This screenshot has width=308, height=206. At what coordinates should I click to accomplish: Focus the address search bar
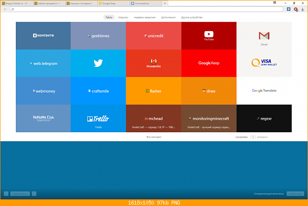pos(146,9)
